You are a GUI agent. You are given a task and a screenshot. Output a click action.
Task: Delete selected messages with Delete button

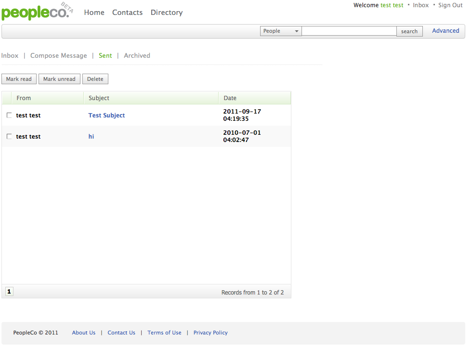[95, 79]
